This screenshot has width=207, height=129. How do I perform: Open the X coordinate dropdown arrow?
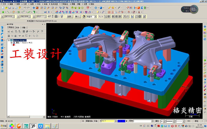pyautogui.click(x=14, y=16)
